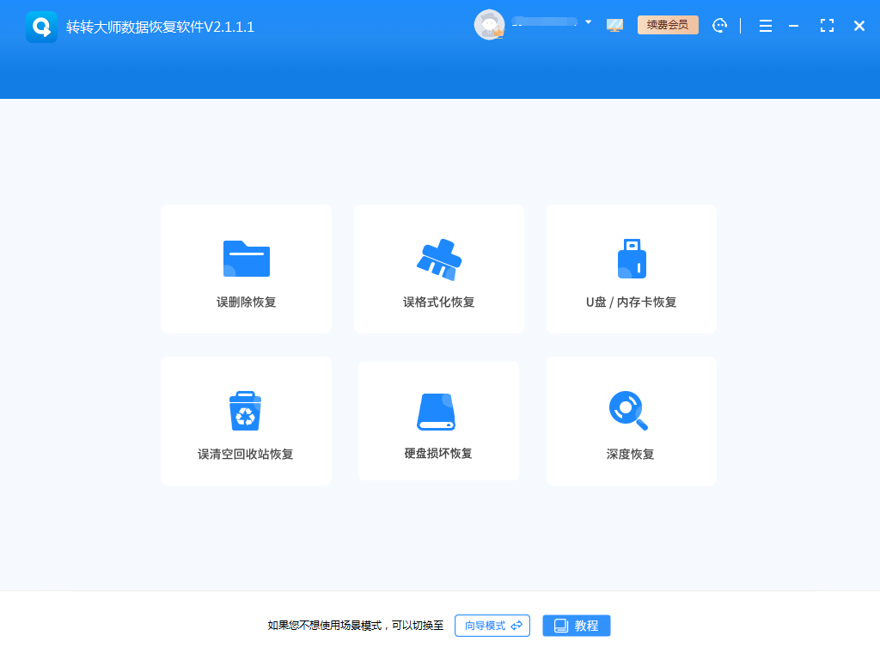Open the 教程 tutorial button
The image size is (880, 660).
click(x=577, y=626)
